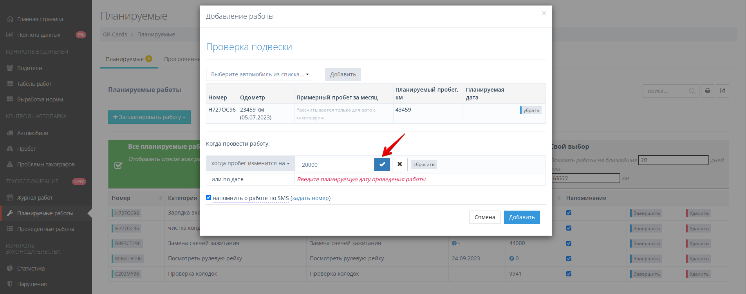Click the blue Добавить button in dialog footer
Image resolution: width=746 pixels, height=294 pixels.
pyautogui.click(x=522, y=217)
